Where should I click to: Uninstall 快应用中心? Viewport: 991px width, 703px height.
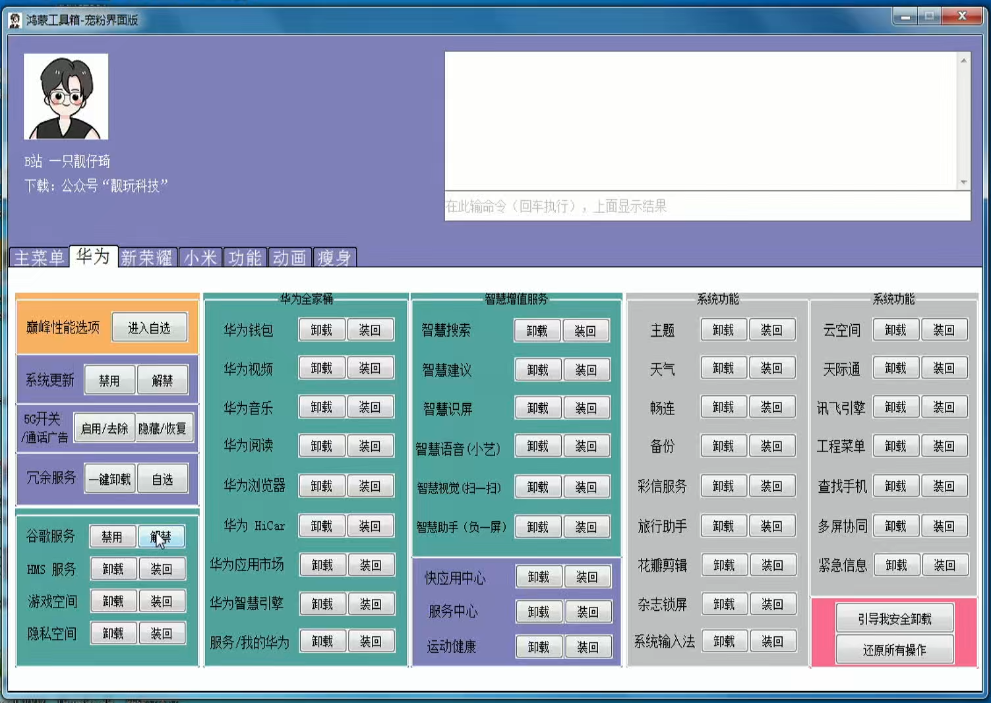[x=539, y=576]
